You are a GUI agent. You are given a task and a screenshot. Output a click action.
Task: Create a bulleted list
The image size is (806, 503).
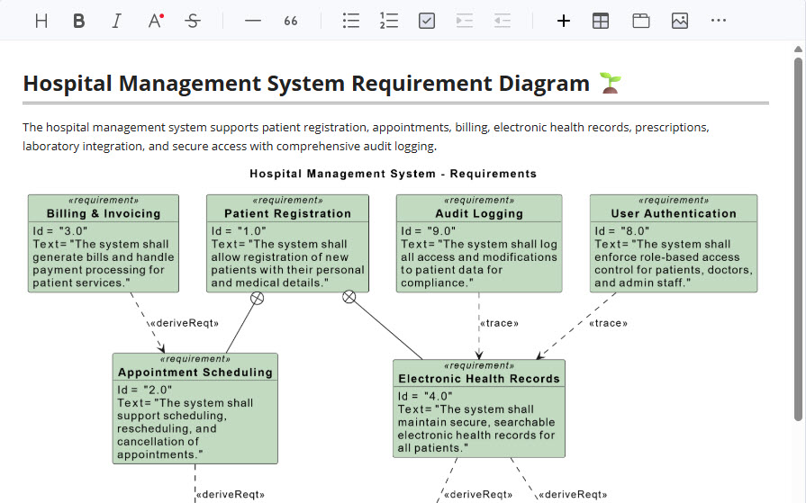(351, 21)
